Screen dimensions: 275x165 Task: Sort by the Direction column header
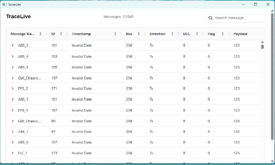[x=157, y=34]
